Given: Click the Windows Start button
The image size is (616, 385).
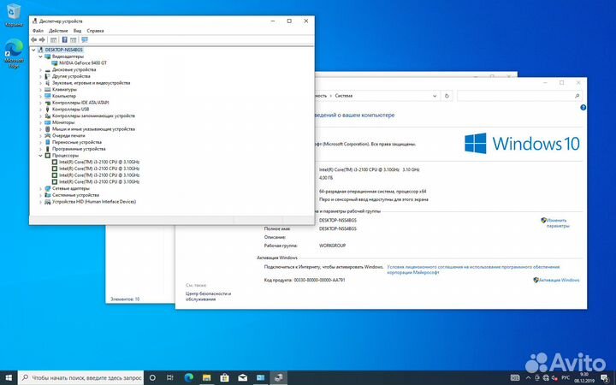Looking at the screenshot, I should (9, 376).
